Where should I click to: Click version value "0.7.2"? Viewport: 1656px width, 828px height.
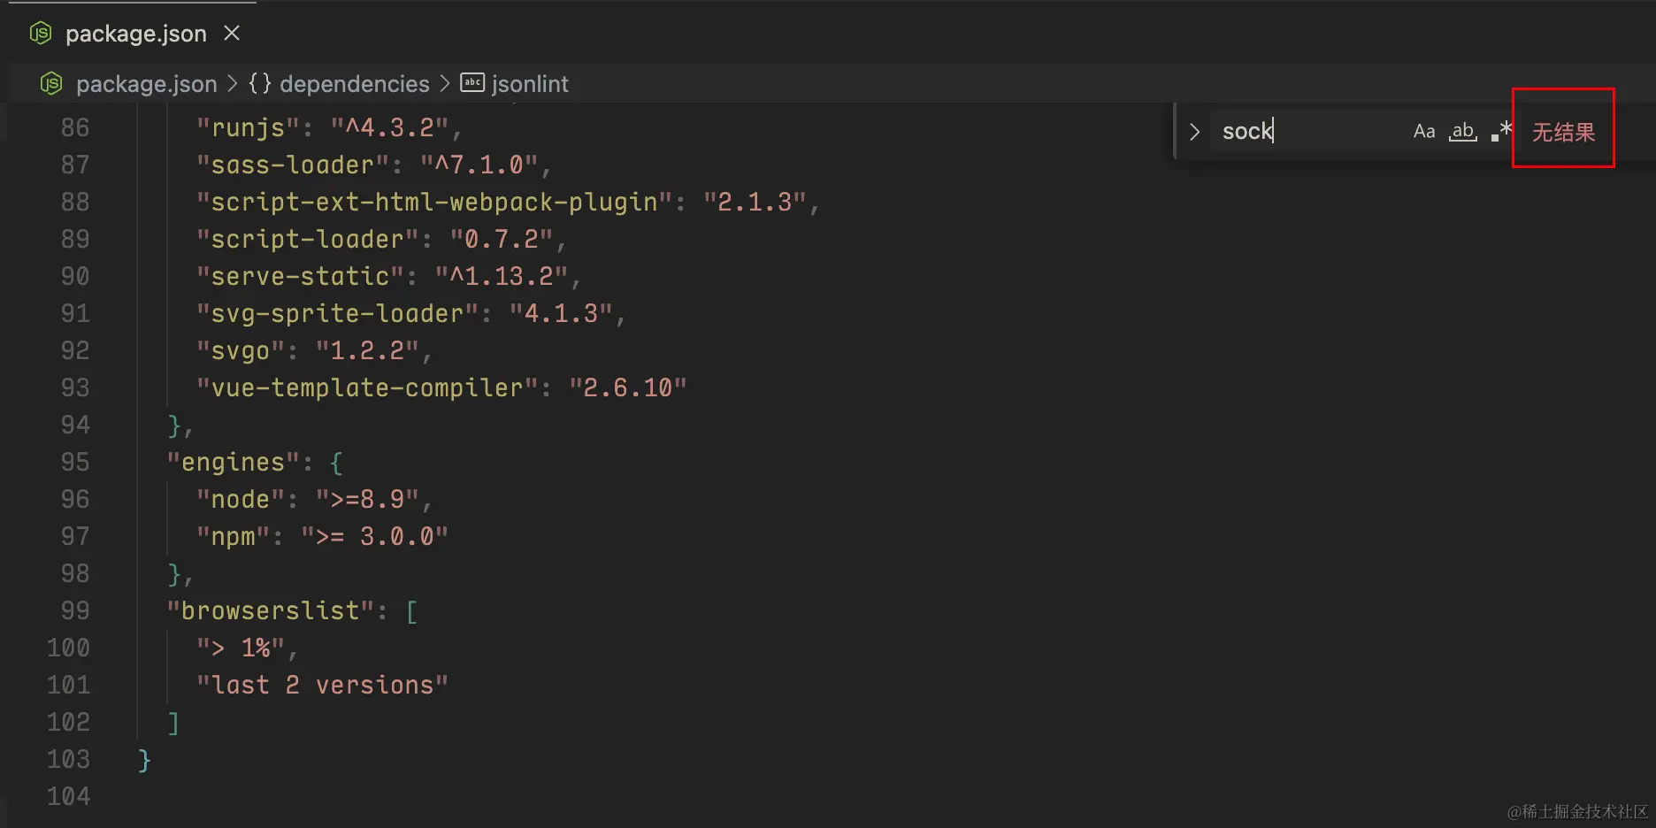(501, 240)
